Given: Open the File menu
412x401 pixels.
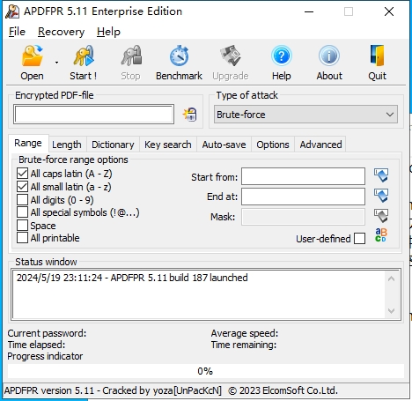Looking at the screenshot, I should [x=17, y=32].
